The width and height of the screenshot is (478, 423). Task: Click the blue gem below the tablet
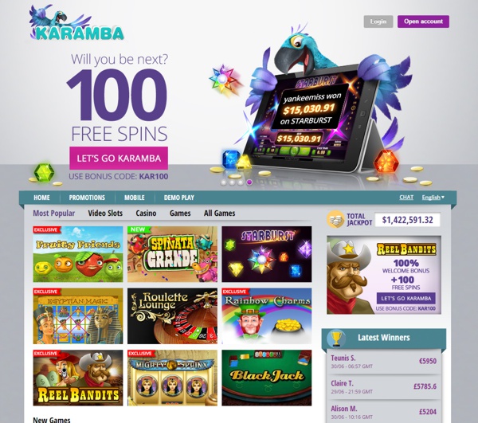[x=231, y=159]
